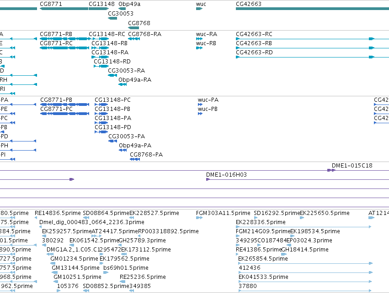Click EST FGM214G09.5prime
389x293 pixels.
(263, 231)
